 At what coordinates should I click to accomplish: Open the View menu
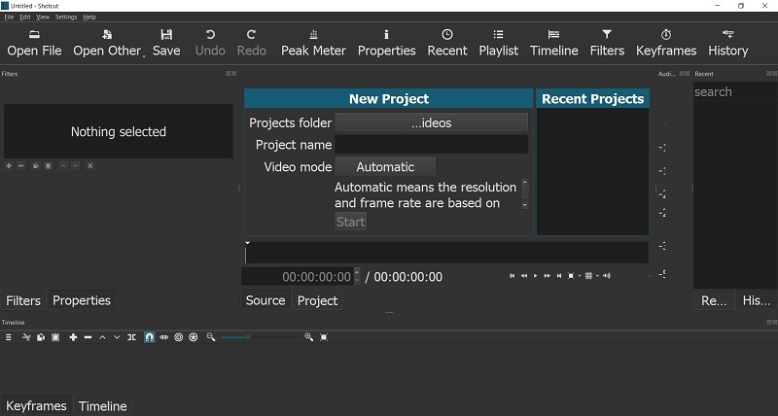pyautogui.click(x=43, y=17)
